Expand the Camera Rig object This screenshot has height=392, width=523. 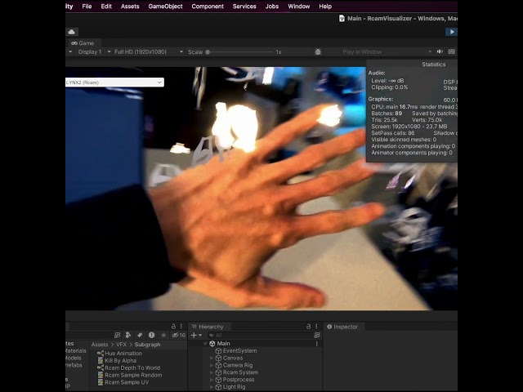[212, 365]
